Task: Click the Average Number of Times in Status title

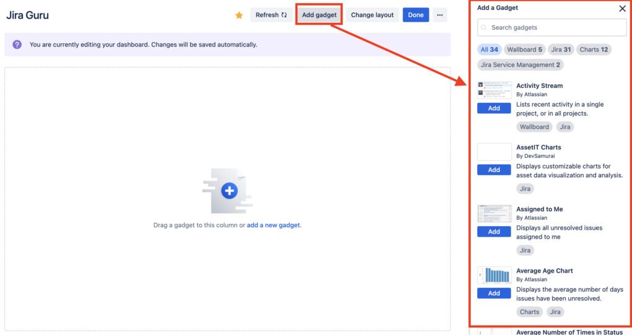Action: 569,332
